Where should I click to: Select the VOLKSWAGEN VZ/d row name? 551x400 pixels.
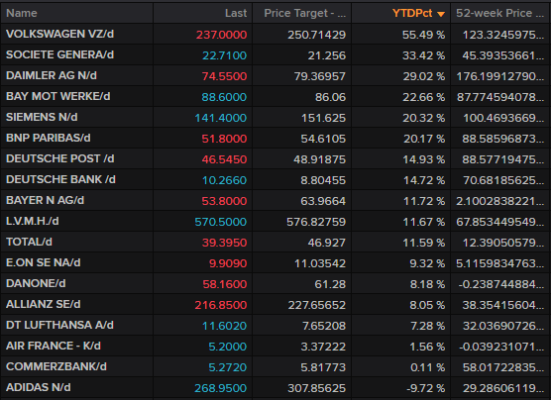pyautogui.click(x=59, y=34)
